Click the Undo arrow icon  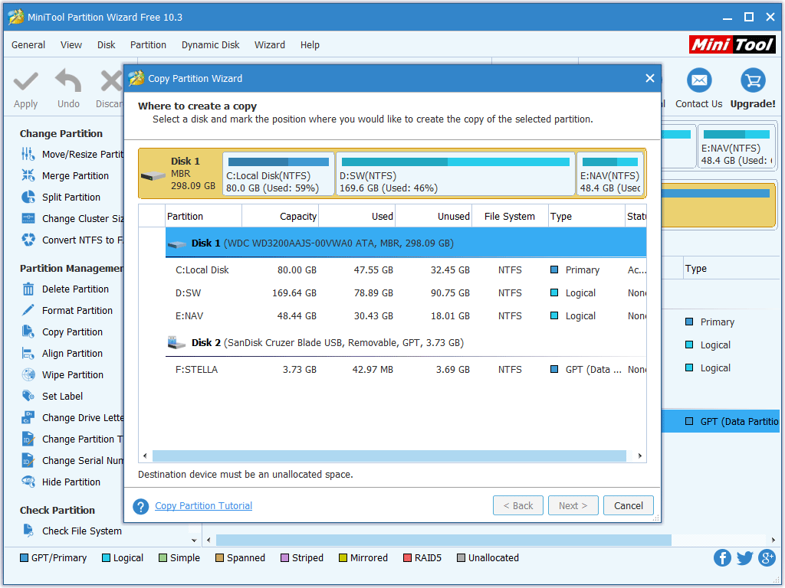(x=68, y=80)
